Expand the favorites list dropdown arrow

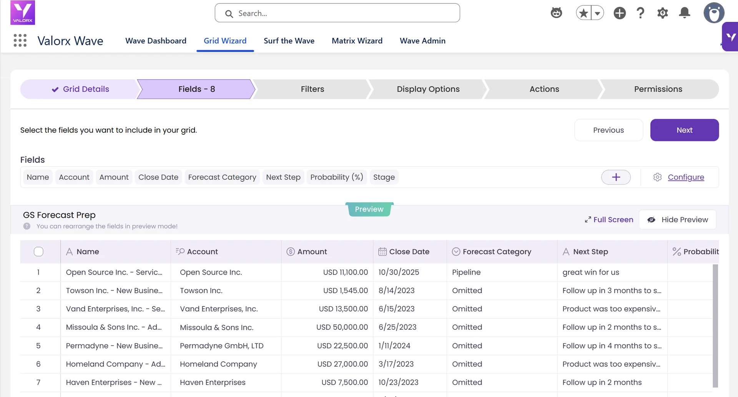597,13
